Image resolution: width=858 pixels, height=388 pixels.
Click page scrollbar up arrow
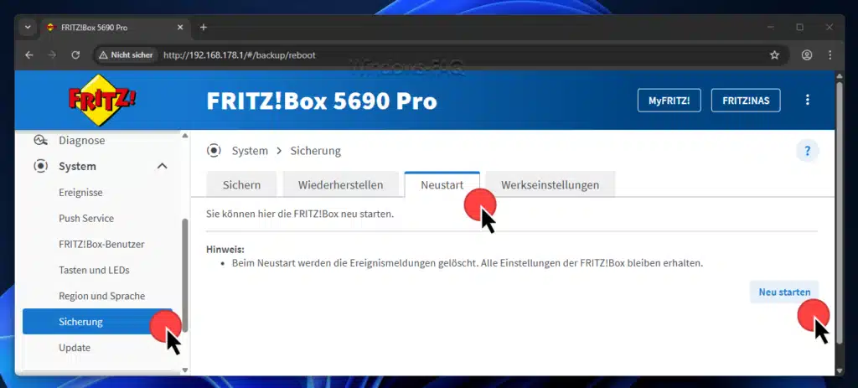[840, 75]
